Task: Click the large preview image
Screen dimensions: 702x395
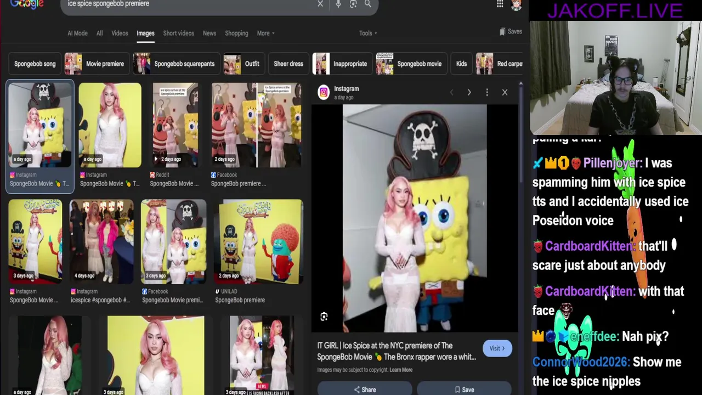Action: [x=415, y=218]
